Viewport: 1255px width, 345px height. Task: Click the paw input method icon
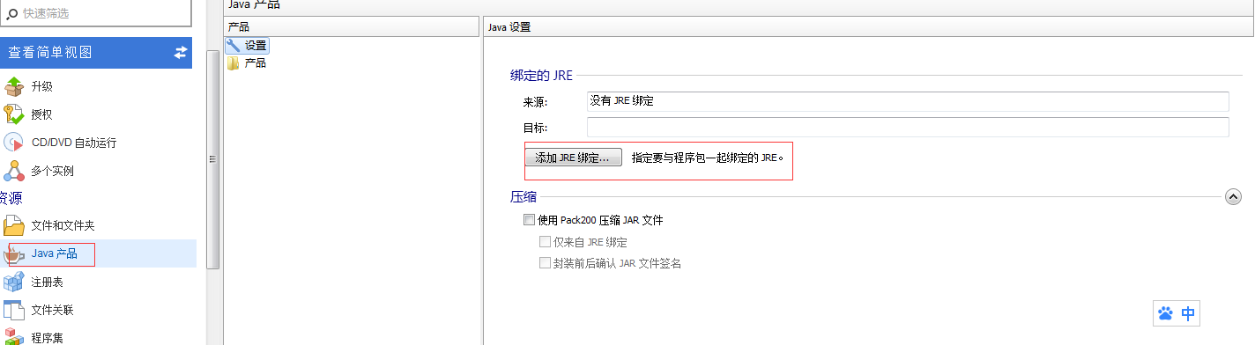[1166, 312]
